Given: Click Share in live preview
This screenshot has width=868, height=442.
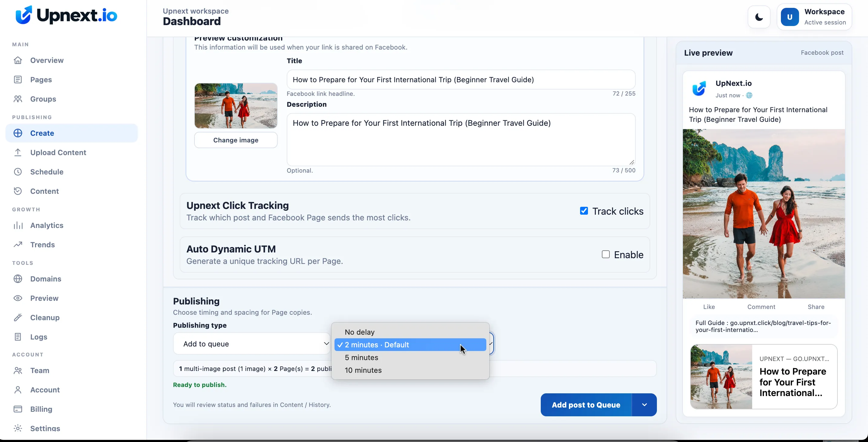Looking at the screenshot, I should (816, 307).
